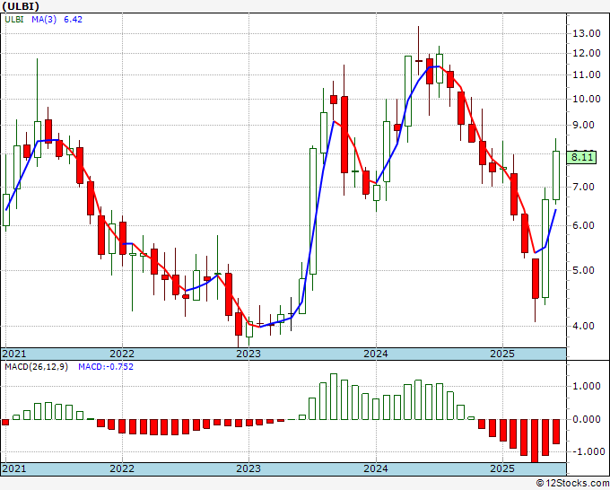
Task: Click 2022 on the MACD timeline
Action: point(122,468)
